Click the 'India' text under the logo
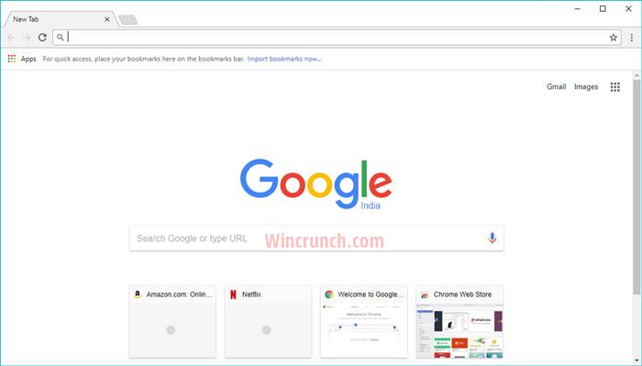Image resolution: width=642 pixels, height=366 pixels. click(x=371, y=205)
